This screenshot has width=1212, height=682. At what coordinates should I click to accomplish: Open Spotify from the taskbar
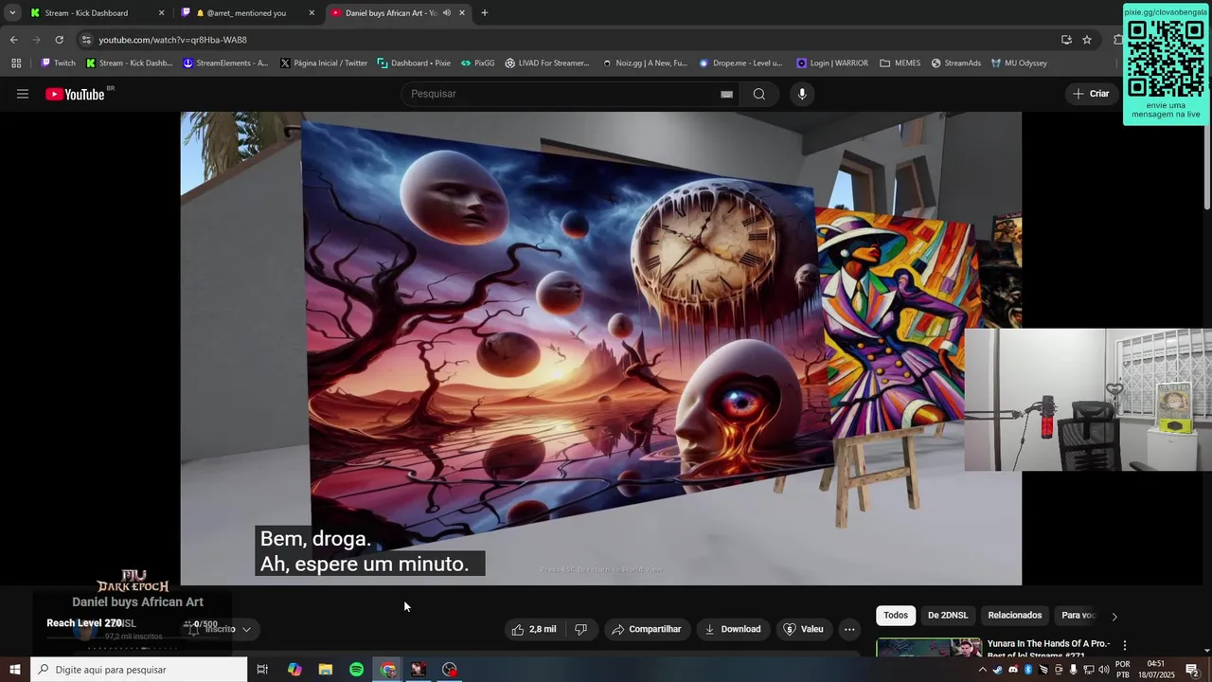tap(357, 670)
